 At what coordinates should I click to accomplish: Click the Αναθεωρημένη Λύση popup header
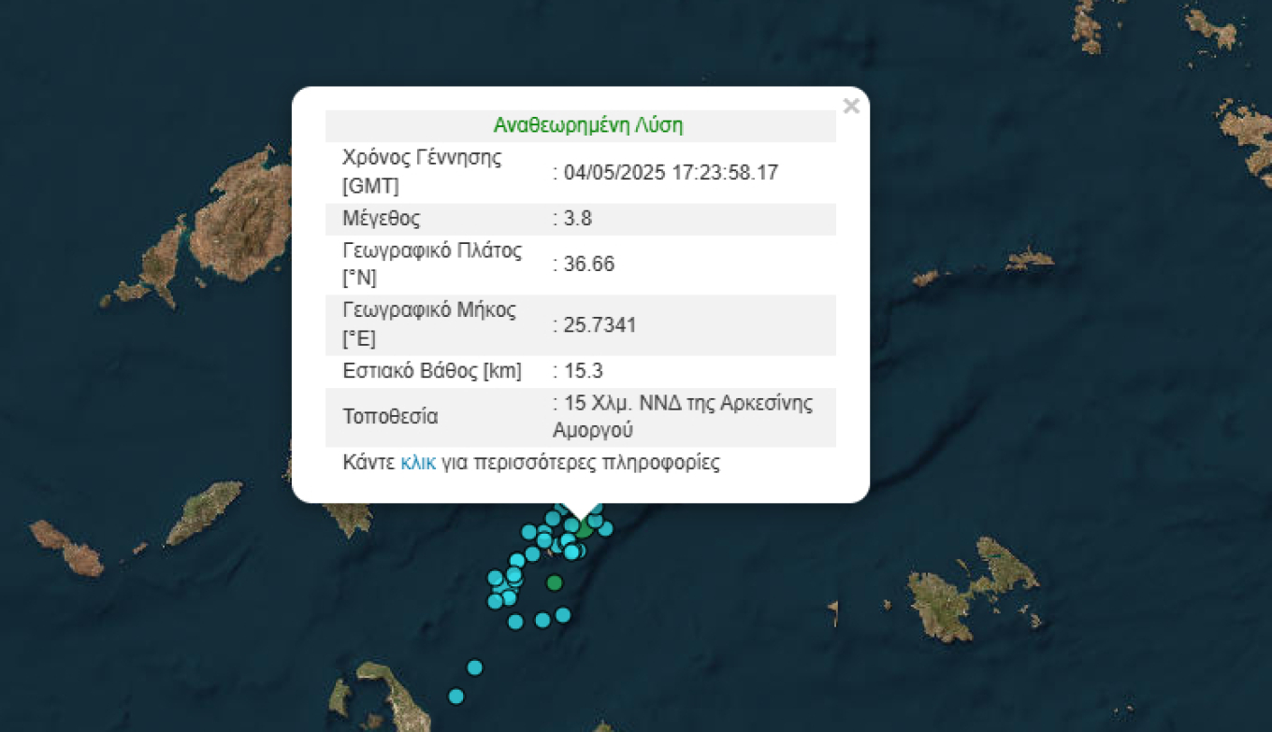[588, 125]
